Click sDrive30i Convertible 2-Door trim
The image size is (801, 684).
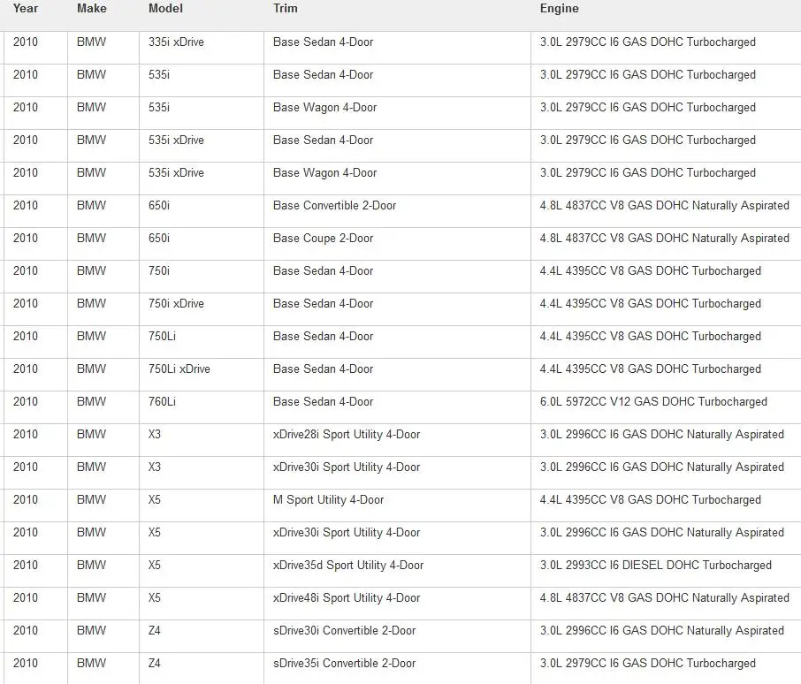point(344,630)
